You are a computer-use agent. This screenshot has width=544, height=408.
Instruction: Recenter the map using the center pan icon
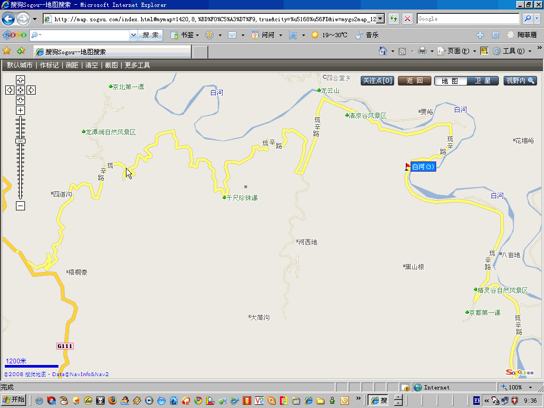click(x=20, y=90)
